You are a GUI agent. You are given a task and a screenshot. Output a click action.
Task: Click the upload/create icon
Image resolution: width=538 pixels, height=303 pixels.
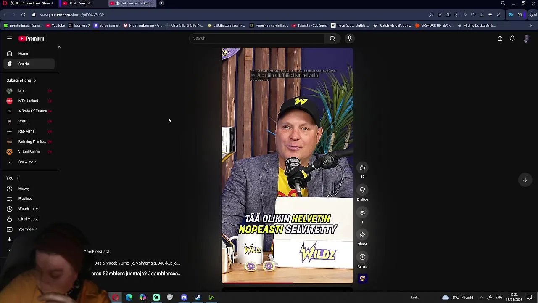click(x=500, y=38)
